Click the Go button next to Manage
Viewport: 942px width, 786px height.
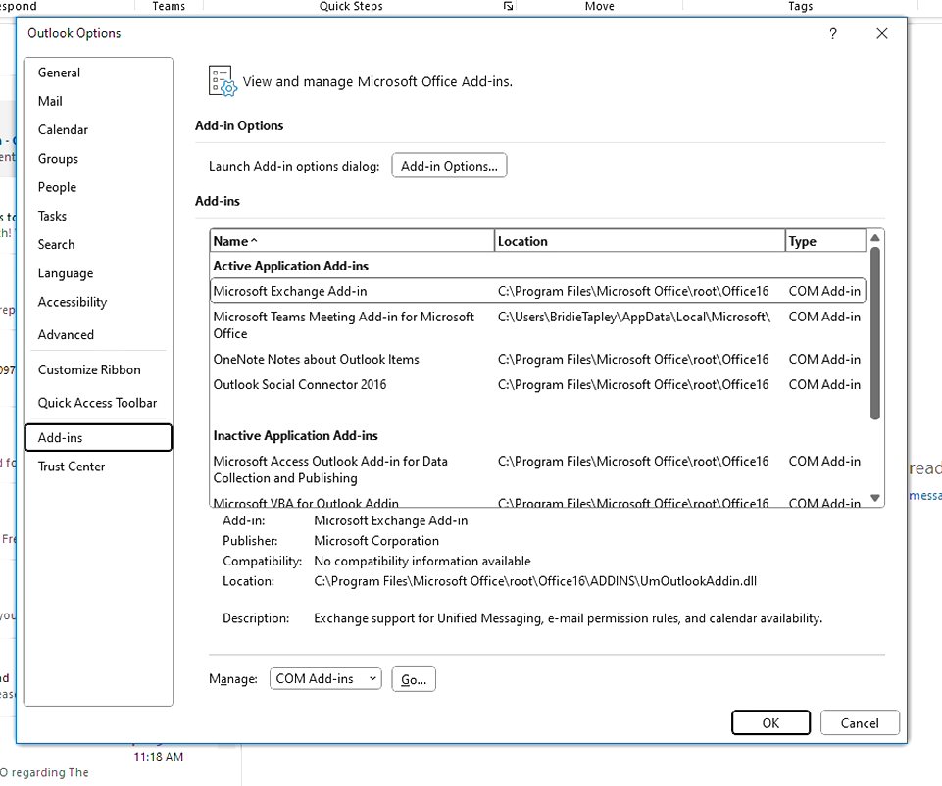pos(414,680)
